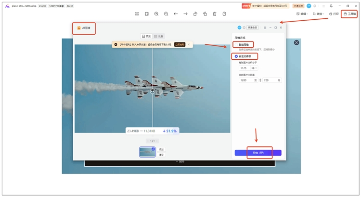This screenshot has height=197, width=361.
Task: Click the 导出 export button
Action: pos(258,153)
